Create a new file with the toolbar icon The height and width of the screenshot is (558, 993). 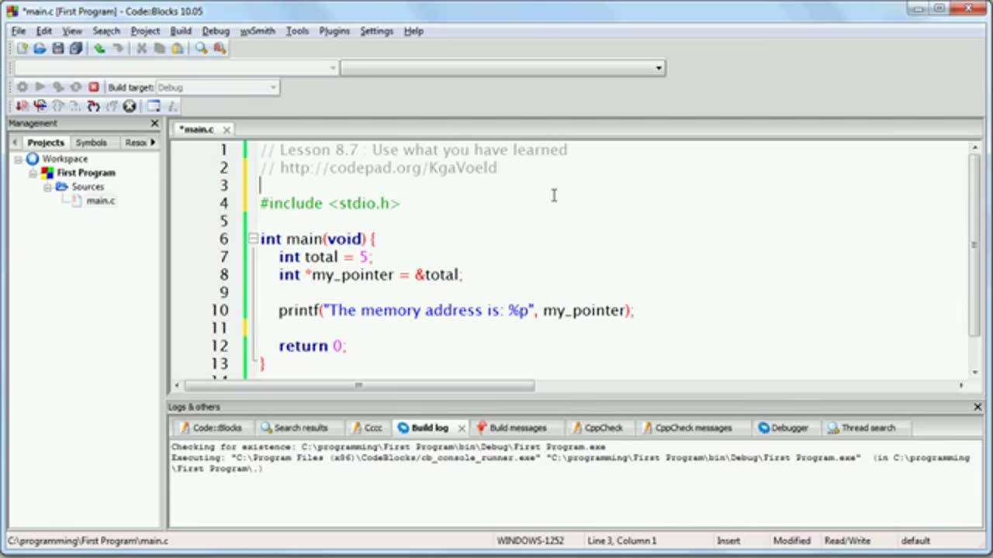[x=22, y=48]
